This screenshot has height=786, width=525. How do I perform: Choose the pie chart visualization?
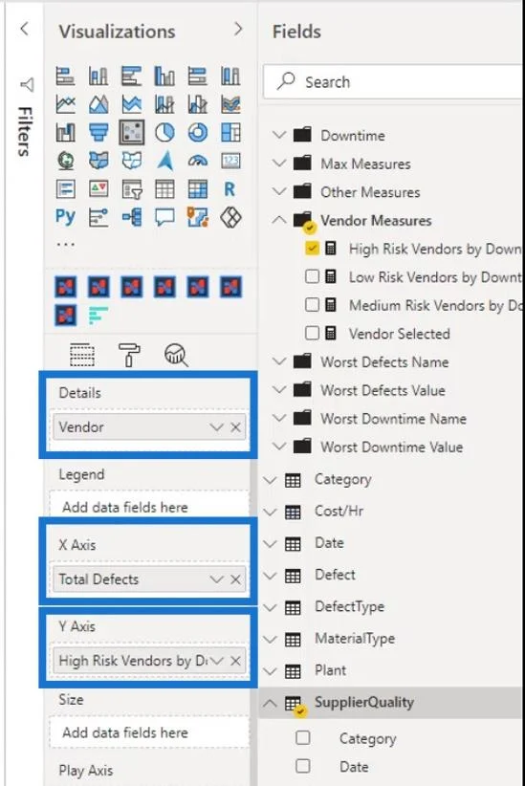164,132
